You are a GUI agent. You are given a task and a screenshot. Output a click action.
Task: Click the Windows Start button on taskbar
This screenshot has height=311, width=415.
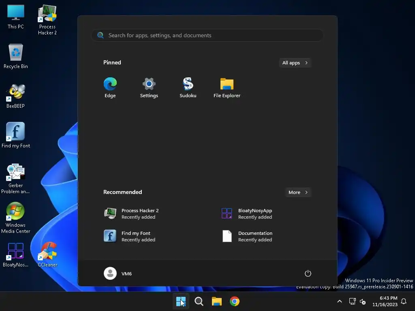pyautogui.click(x=181, y=301)
